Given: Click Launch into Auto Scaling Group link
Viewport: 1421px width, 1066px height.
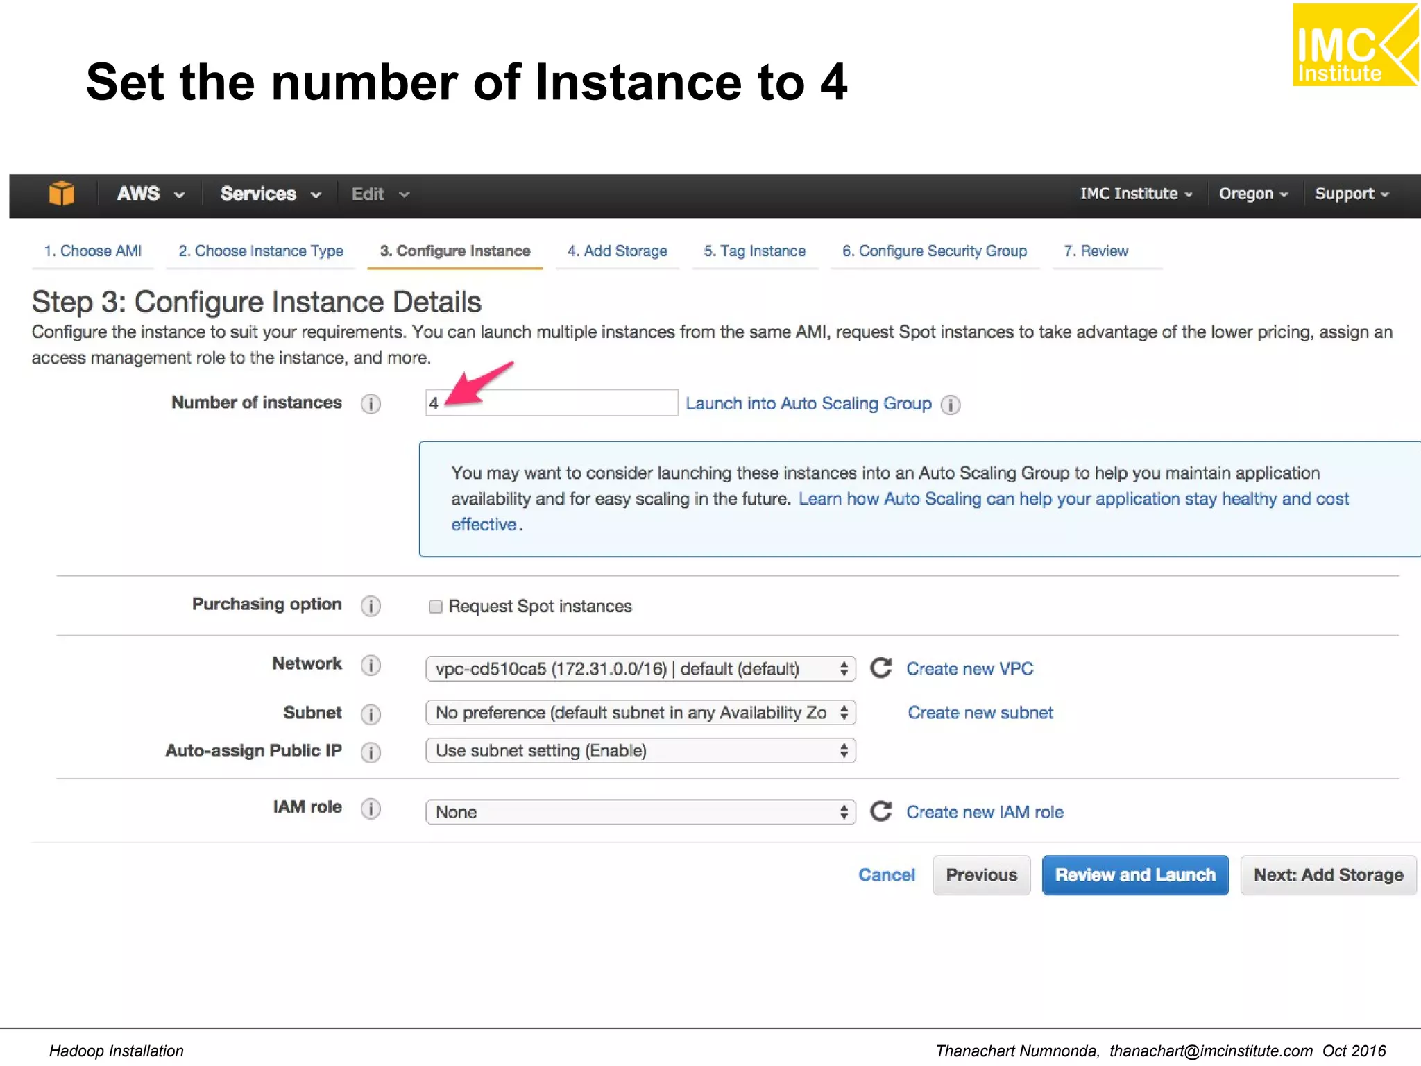Looking at the screenshot, I should pos(808,404).
